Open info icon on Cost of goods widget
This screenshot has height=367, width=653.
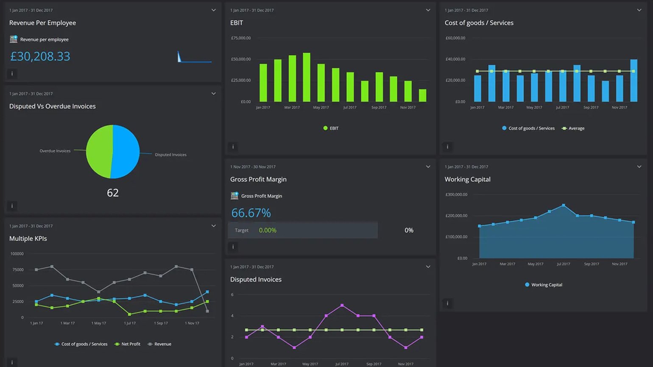[447, 147]
